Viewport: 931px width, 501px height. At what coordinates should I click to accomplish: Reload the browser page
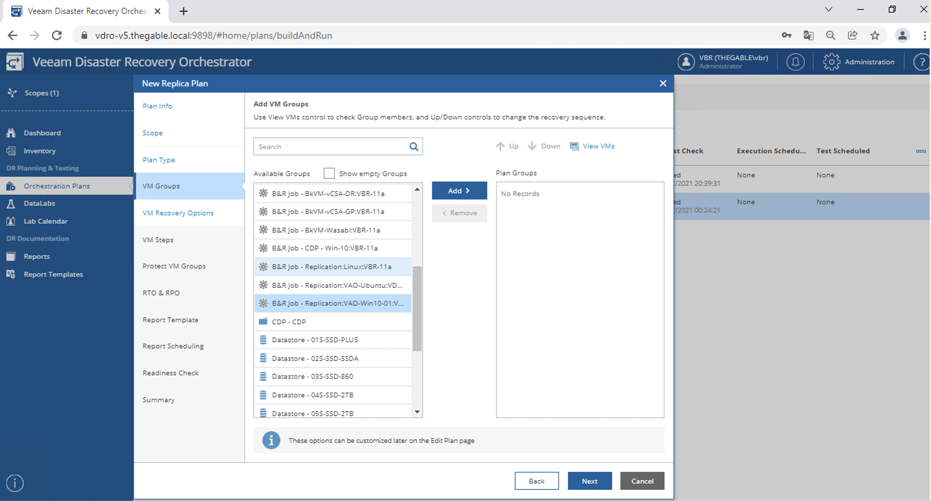57,36
